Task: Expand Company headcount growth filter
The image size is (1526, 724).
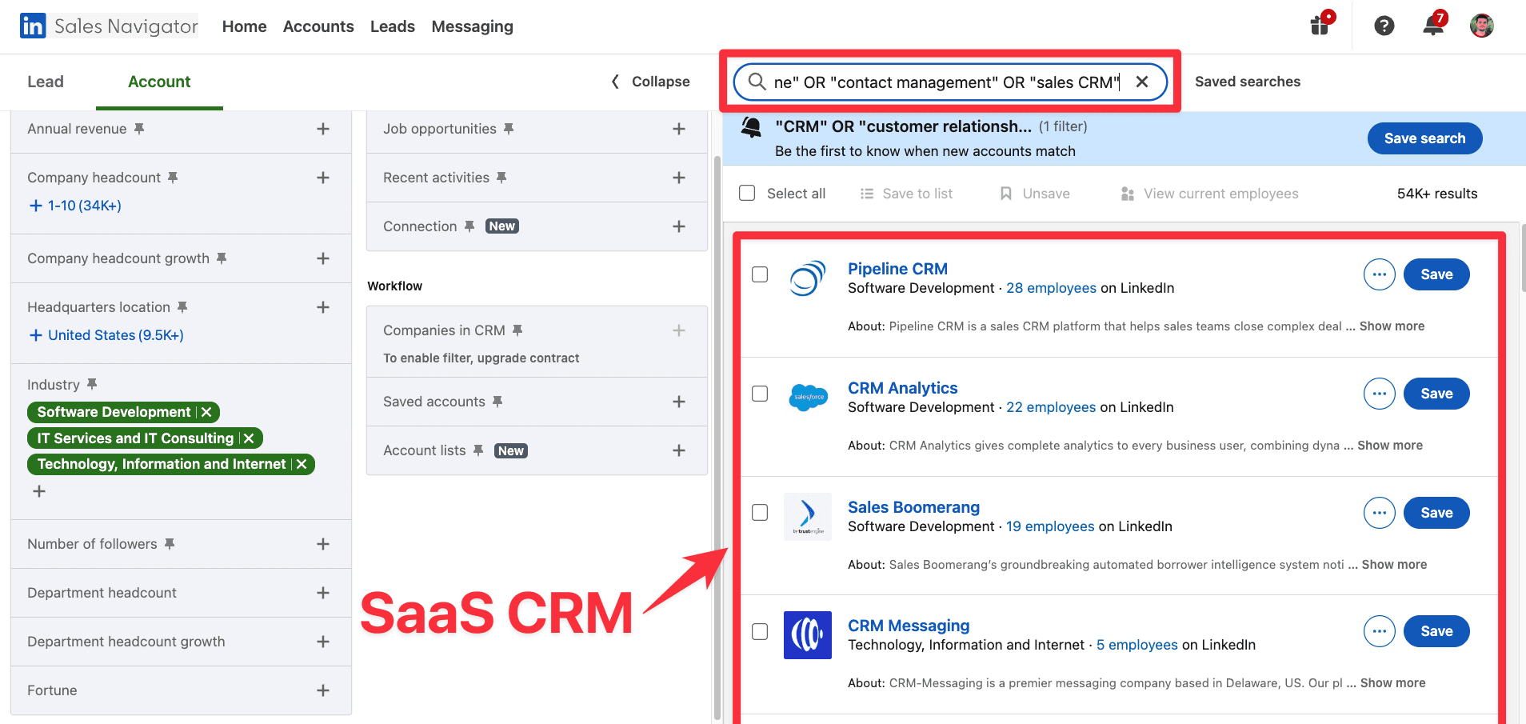Action: [323, 258]
